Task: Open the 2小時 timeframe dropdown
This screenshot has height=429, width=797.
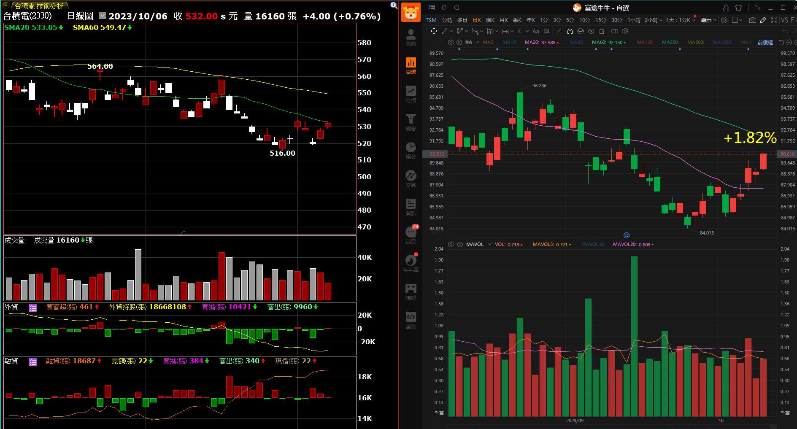Action: pos(661,20)
